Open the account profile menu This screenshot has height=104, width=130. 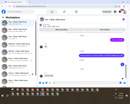click(x=125, y=12)
